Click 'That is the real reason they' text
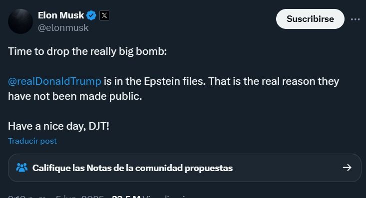 tap(274, 81)
